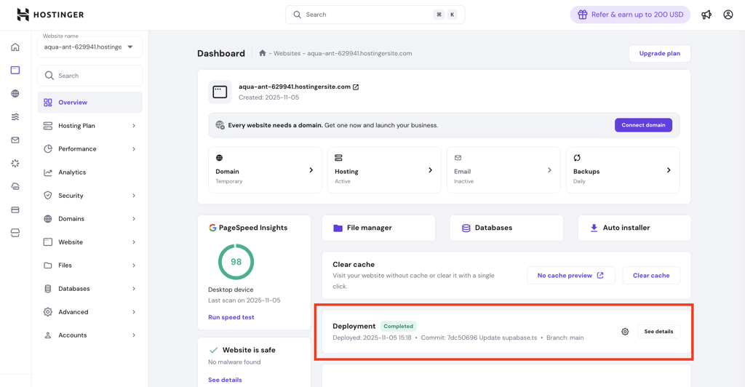
Task: Click the Run speed test link
Action: pyautogui.click(x=231, y=317)
